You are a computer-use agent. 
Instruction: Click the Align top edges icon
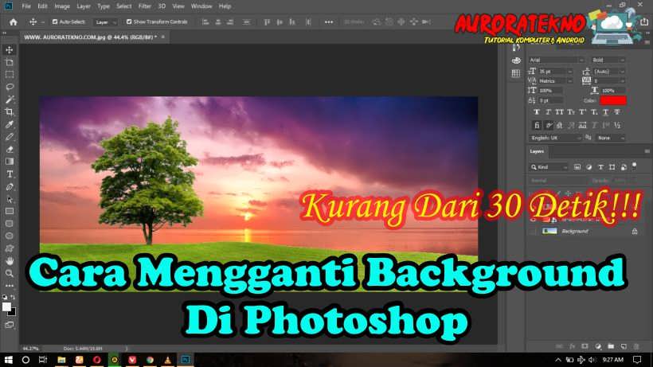[267, 22]
